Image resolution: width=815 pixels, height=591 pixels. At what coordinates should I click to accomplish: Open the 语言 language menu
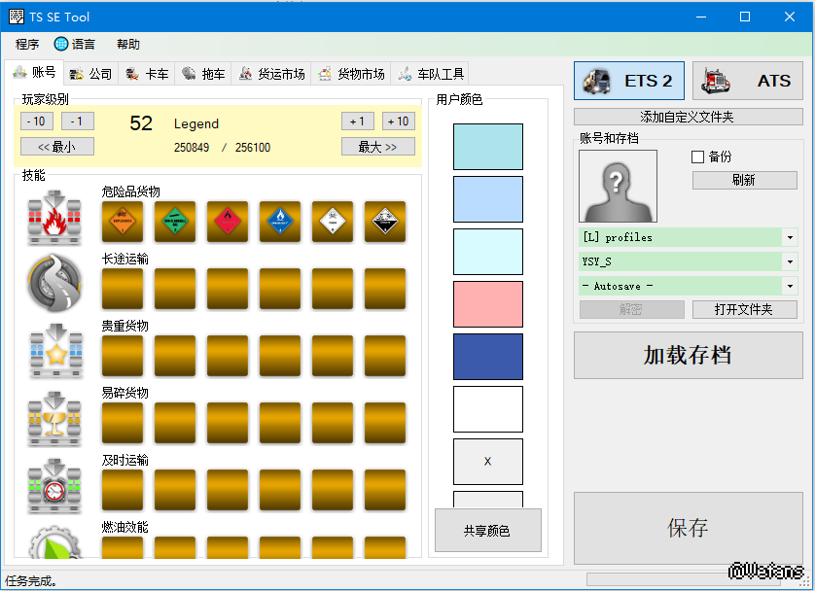[x=75, y=44]
